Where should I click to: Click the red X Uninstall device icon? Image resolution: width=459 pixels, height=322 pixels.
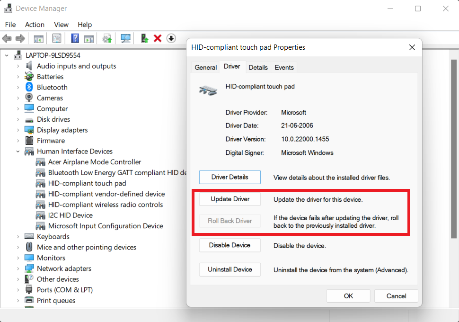[158, 38]
